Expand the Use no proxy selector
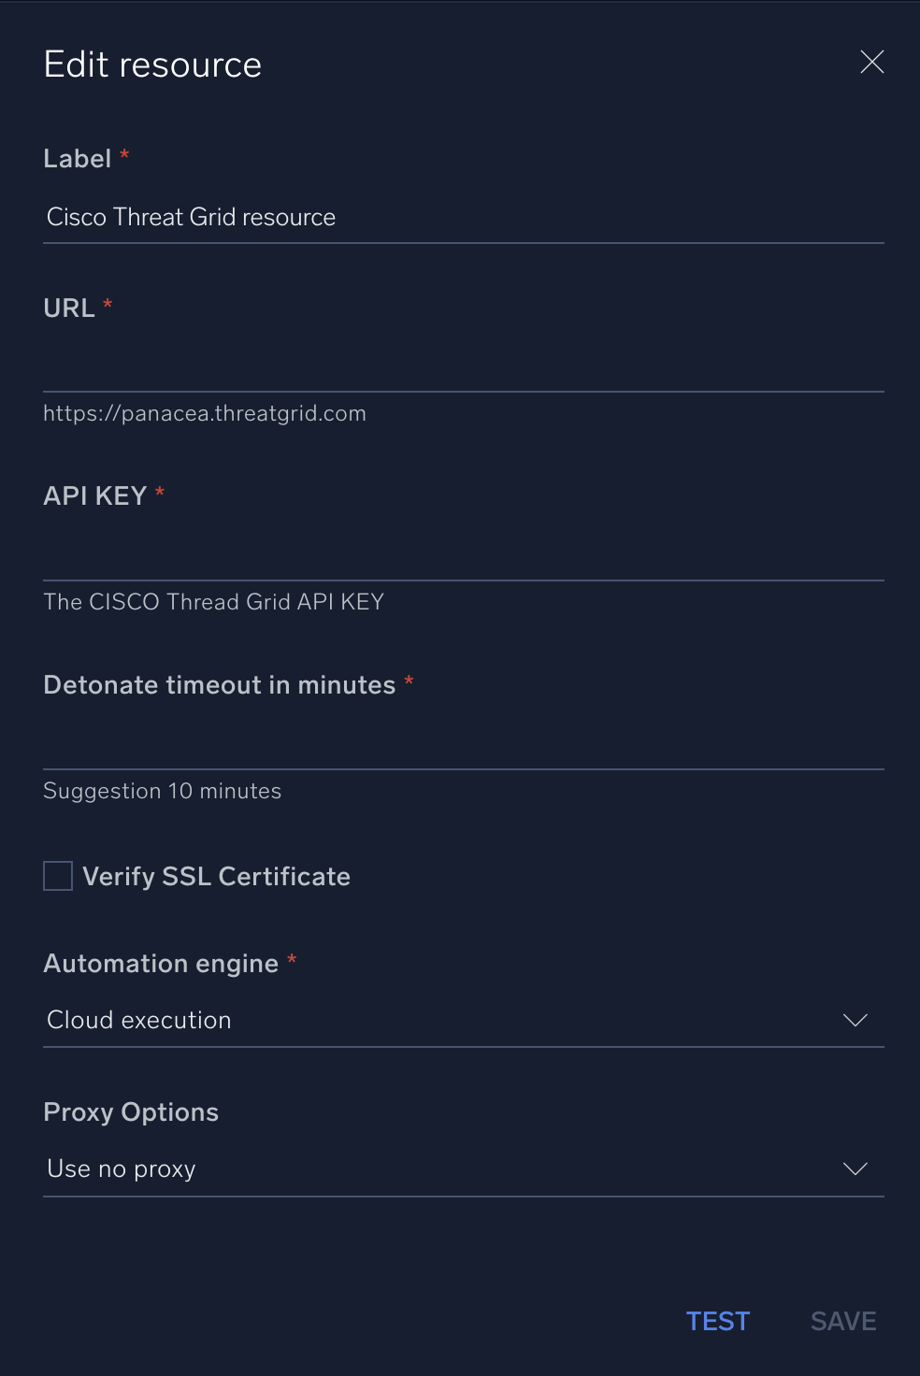 coord(463,1168)
